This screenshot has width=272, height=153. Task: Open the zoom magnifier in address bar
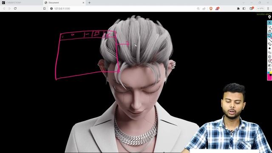(x=198, y=8)
